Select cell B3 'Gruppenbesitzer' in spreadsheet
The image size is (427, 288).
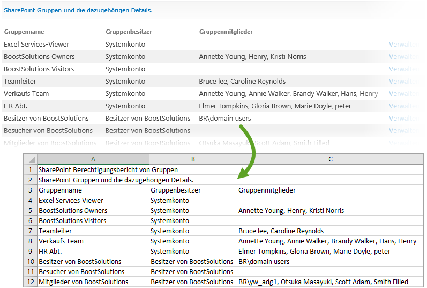click(193, 190)
